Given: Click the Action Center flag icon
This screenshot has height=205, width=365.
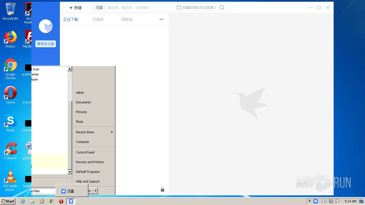Looking at the screenshot, I should point(337,201).
